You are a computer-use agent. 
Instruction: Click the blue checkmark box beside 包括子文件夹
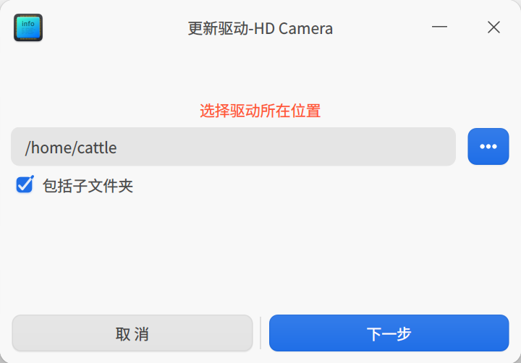25,185
